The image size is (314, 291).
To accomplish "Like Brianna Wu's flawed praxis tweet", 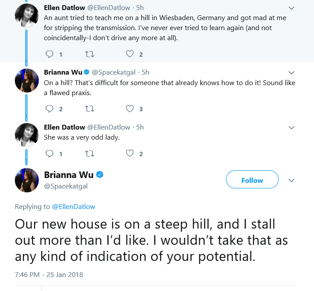I will (x=130, y=109).
